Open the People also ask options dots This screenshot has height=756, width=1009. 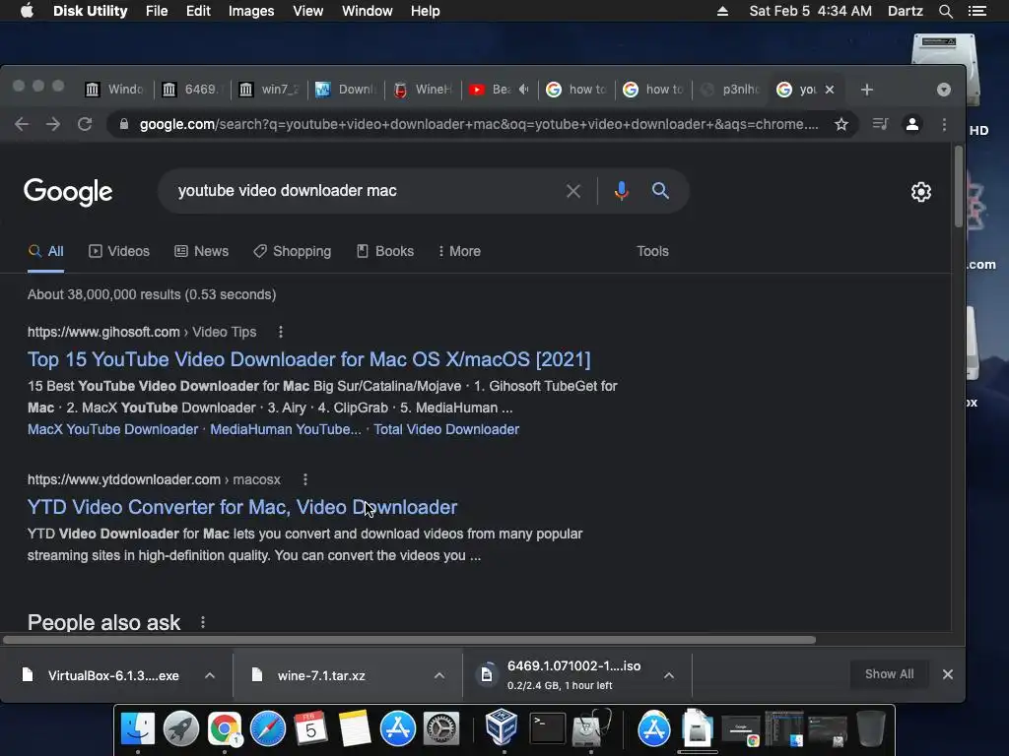click(203, 622)
